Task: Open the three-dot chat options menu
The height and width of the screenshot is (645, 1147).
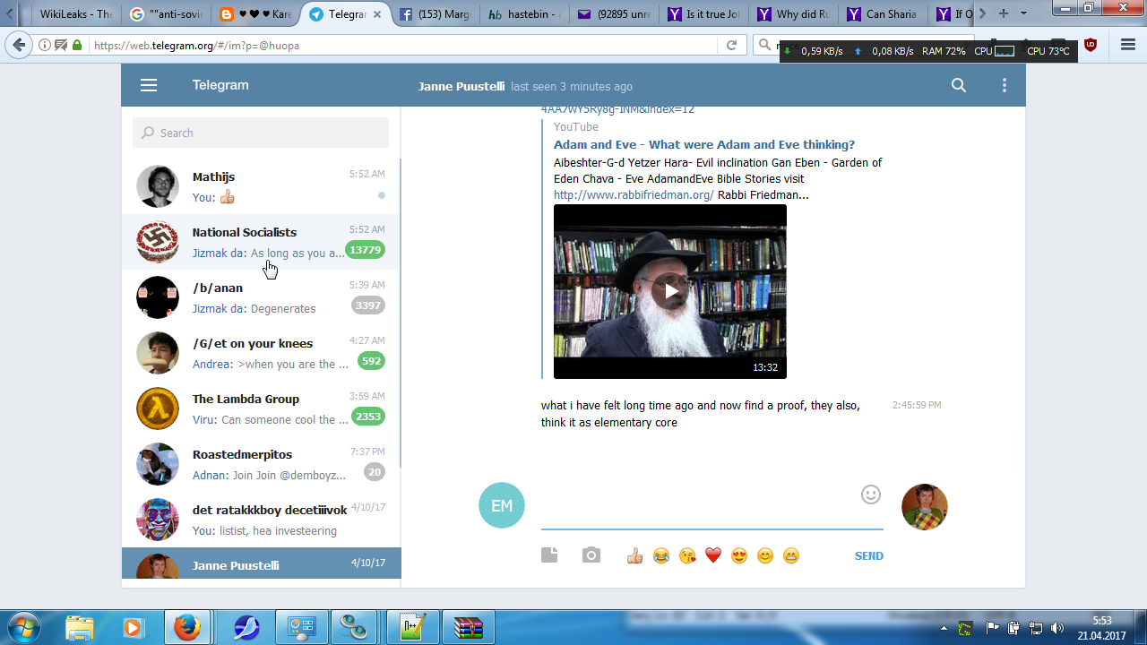Action: (x=1005, y=85)
